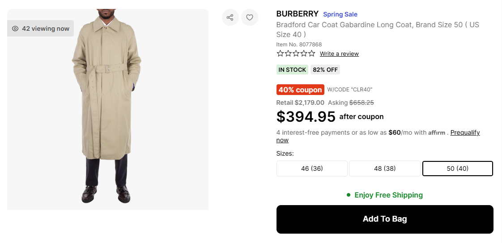The image size is (502, 243).
Task: Click the eye icon in viewing badge
Action: click(x=15, y=29)
